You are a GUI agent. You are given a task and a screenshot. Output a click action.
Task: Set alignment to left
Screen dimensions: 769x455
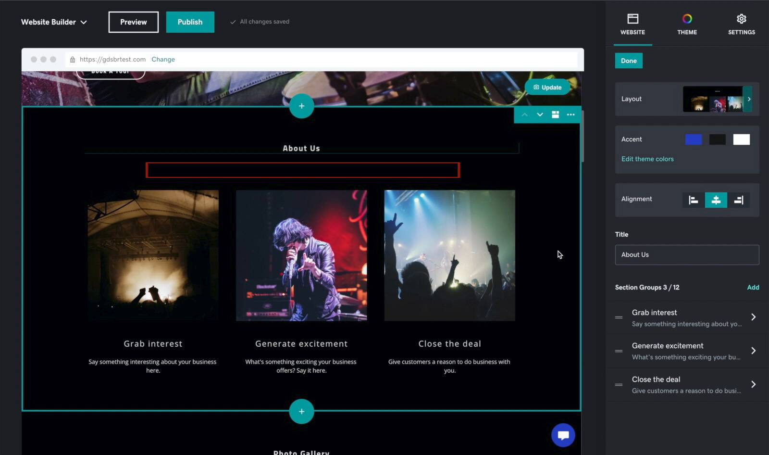pos(693,200)
